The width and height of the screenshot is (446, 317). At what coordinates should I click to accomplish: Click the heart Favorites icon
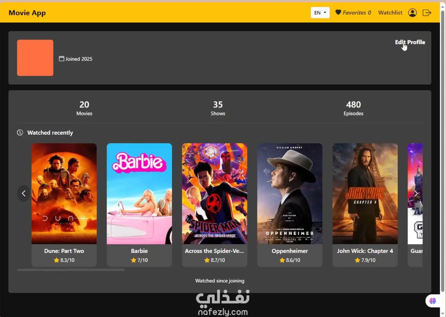click(x=338, y=12)
